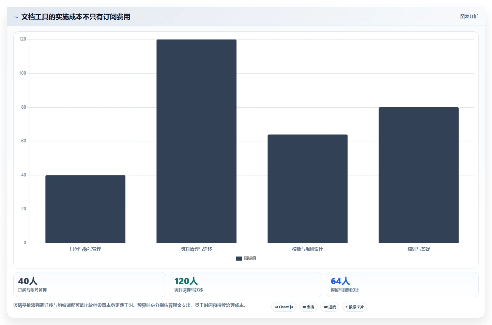Click the y-axis value 120
The height and width of the screenshot is (325, 492).
pyautogui.click(x=22, y=39)
